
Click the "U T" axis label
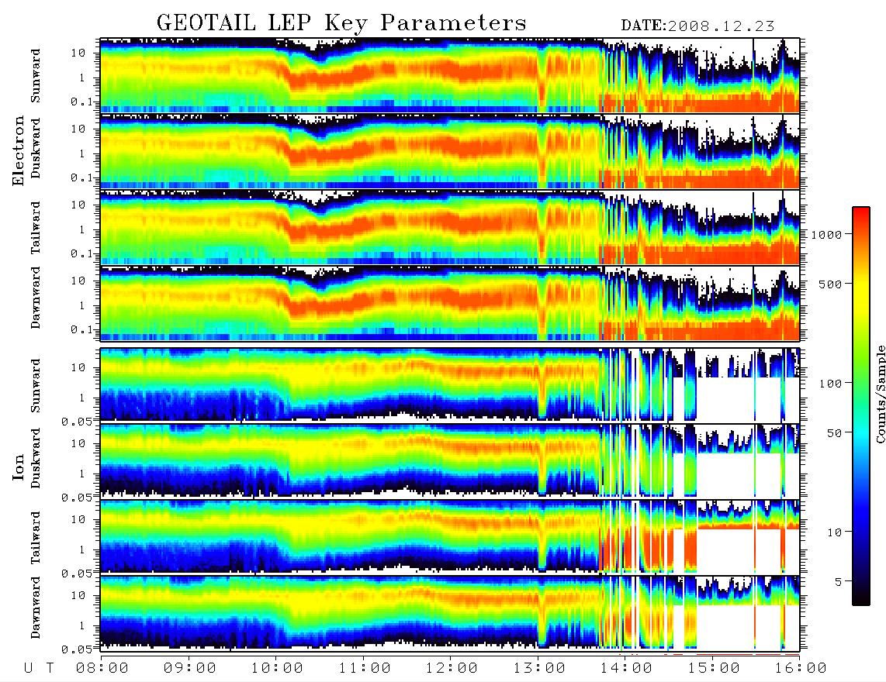point(40,668)
